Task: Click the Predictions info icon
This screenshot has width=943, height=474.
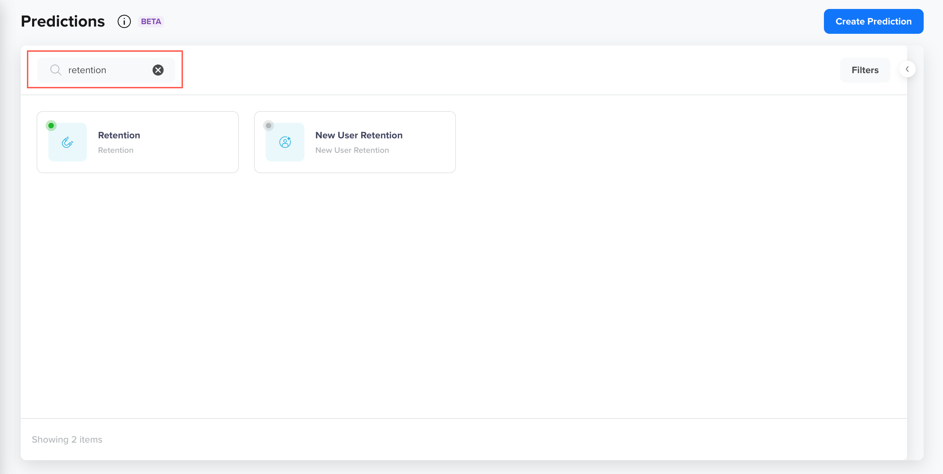Action: pyautogui.click(x=124, y=22)
